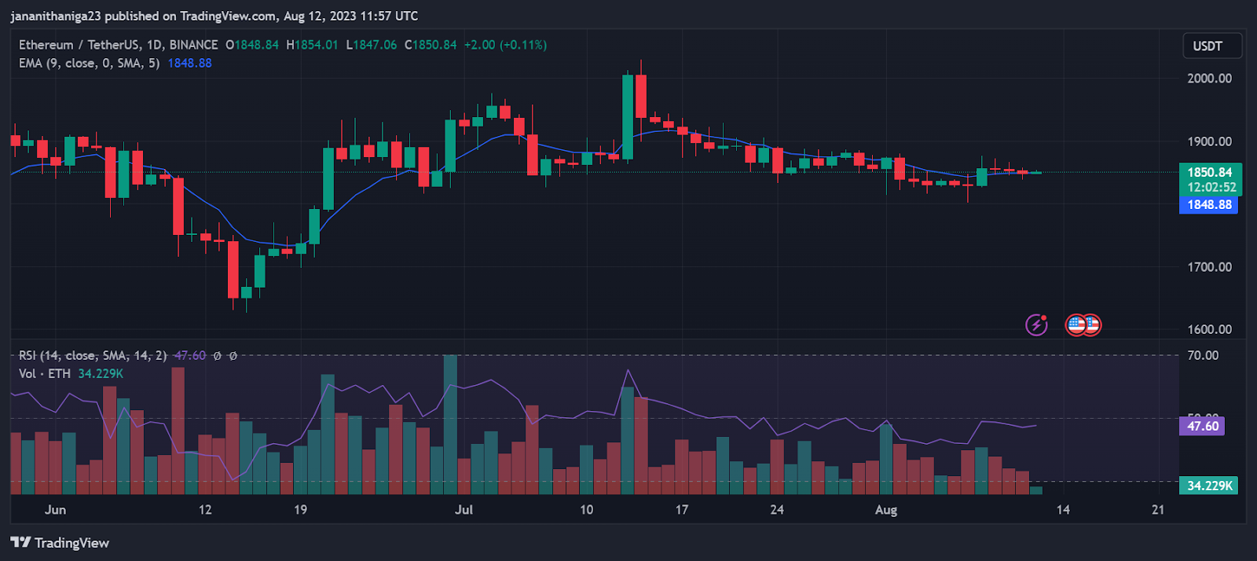The width and height of the screenshot is (1257, 561).
Task: Click the Jun date axis label
Action: point(55,509)
